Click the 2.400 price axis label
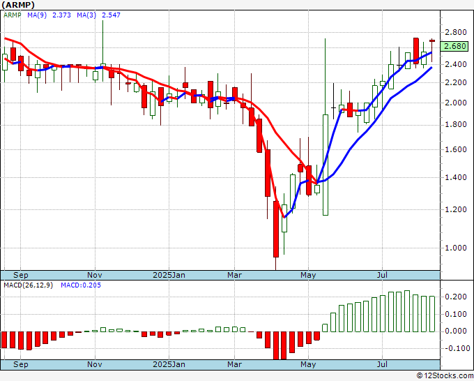Viewport: 474px width, 381px height. (x=456, y=64)
